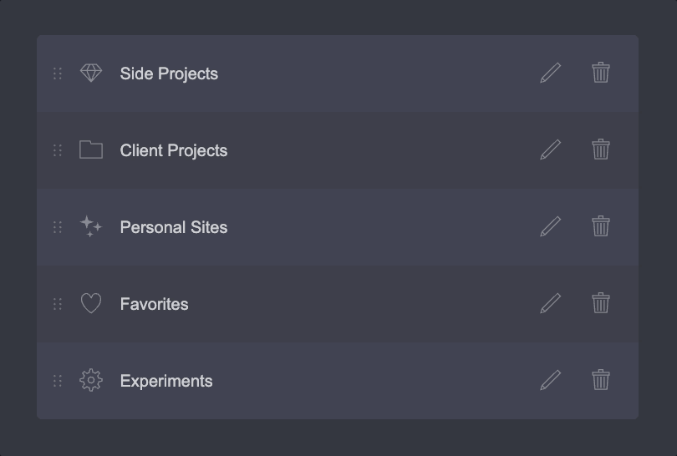Edit the Personal Sites group
This screenshot has height=456, width=677.
pyautogui.click(x=551, y=226)
